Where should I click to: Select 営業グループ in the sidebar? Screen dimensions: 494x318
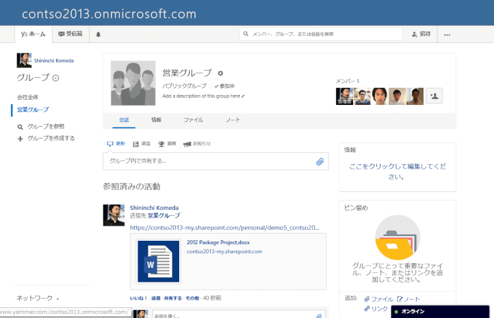coord(33,110)
